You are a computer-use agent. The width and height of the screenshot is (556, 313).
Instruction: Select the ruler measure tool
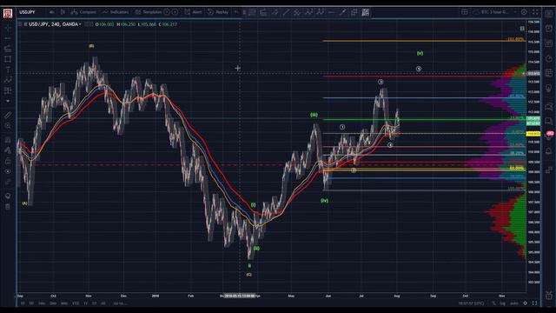pyautogui.click(x=8, y=115)
